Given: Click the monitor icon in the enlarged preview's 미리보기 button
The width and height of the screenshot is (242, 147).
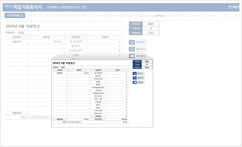Looking at the screenshot, I should pyautogui.click(x=135, y=74).
